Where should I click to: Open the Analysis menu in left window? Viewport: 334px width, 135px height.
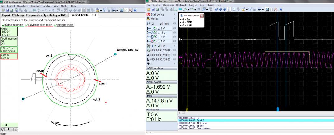coord(47,6)
